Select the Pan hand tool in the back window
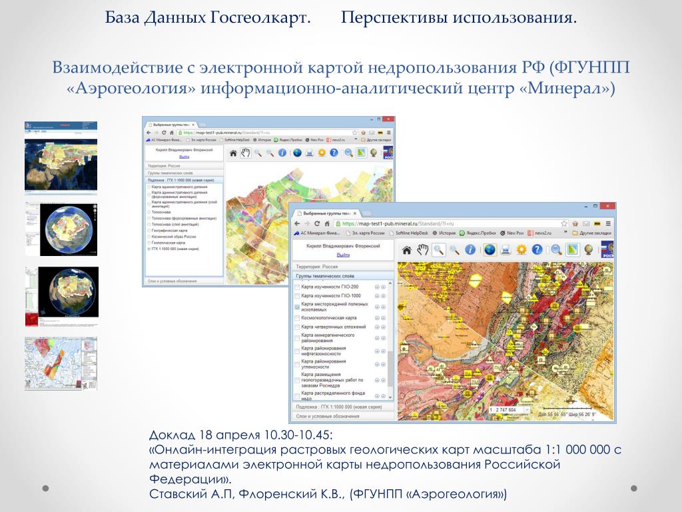Image resolution: width=682 pixels, height=512 pixels. coord(246,153)
